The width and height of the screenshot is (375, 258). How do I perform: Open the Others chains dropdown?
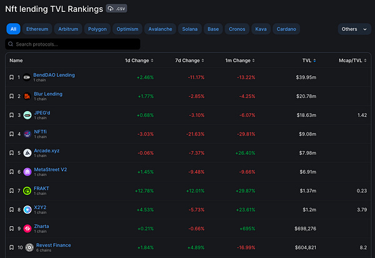tap(354, 29)
